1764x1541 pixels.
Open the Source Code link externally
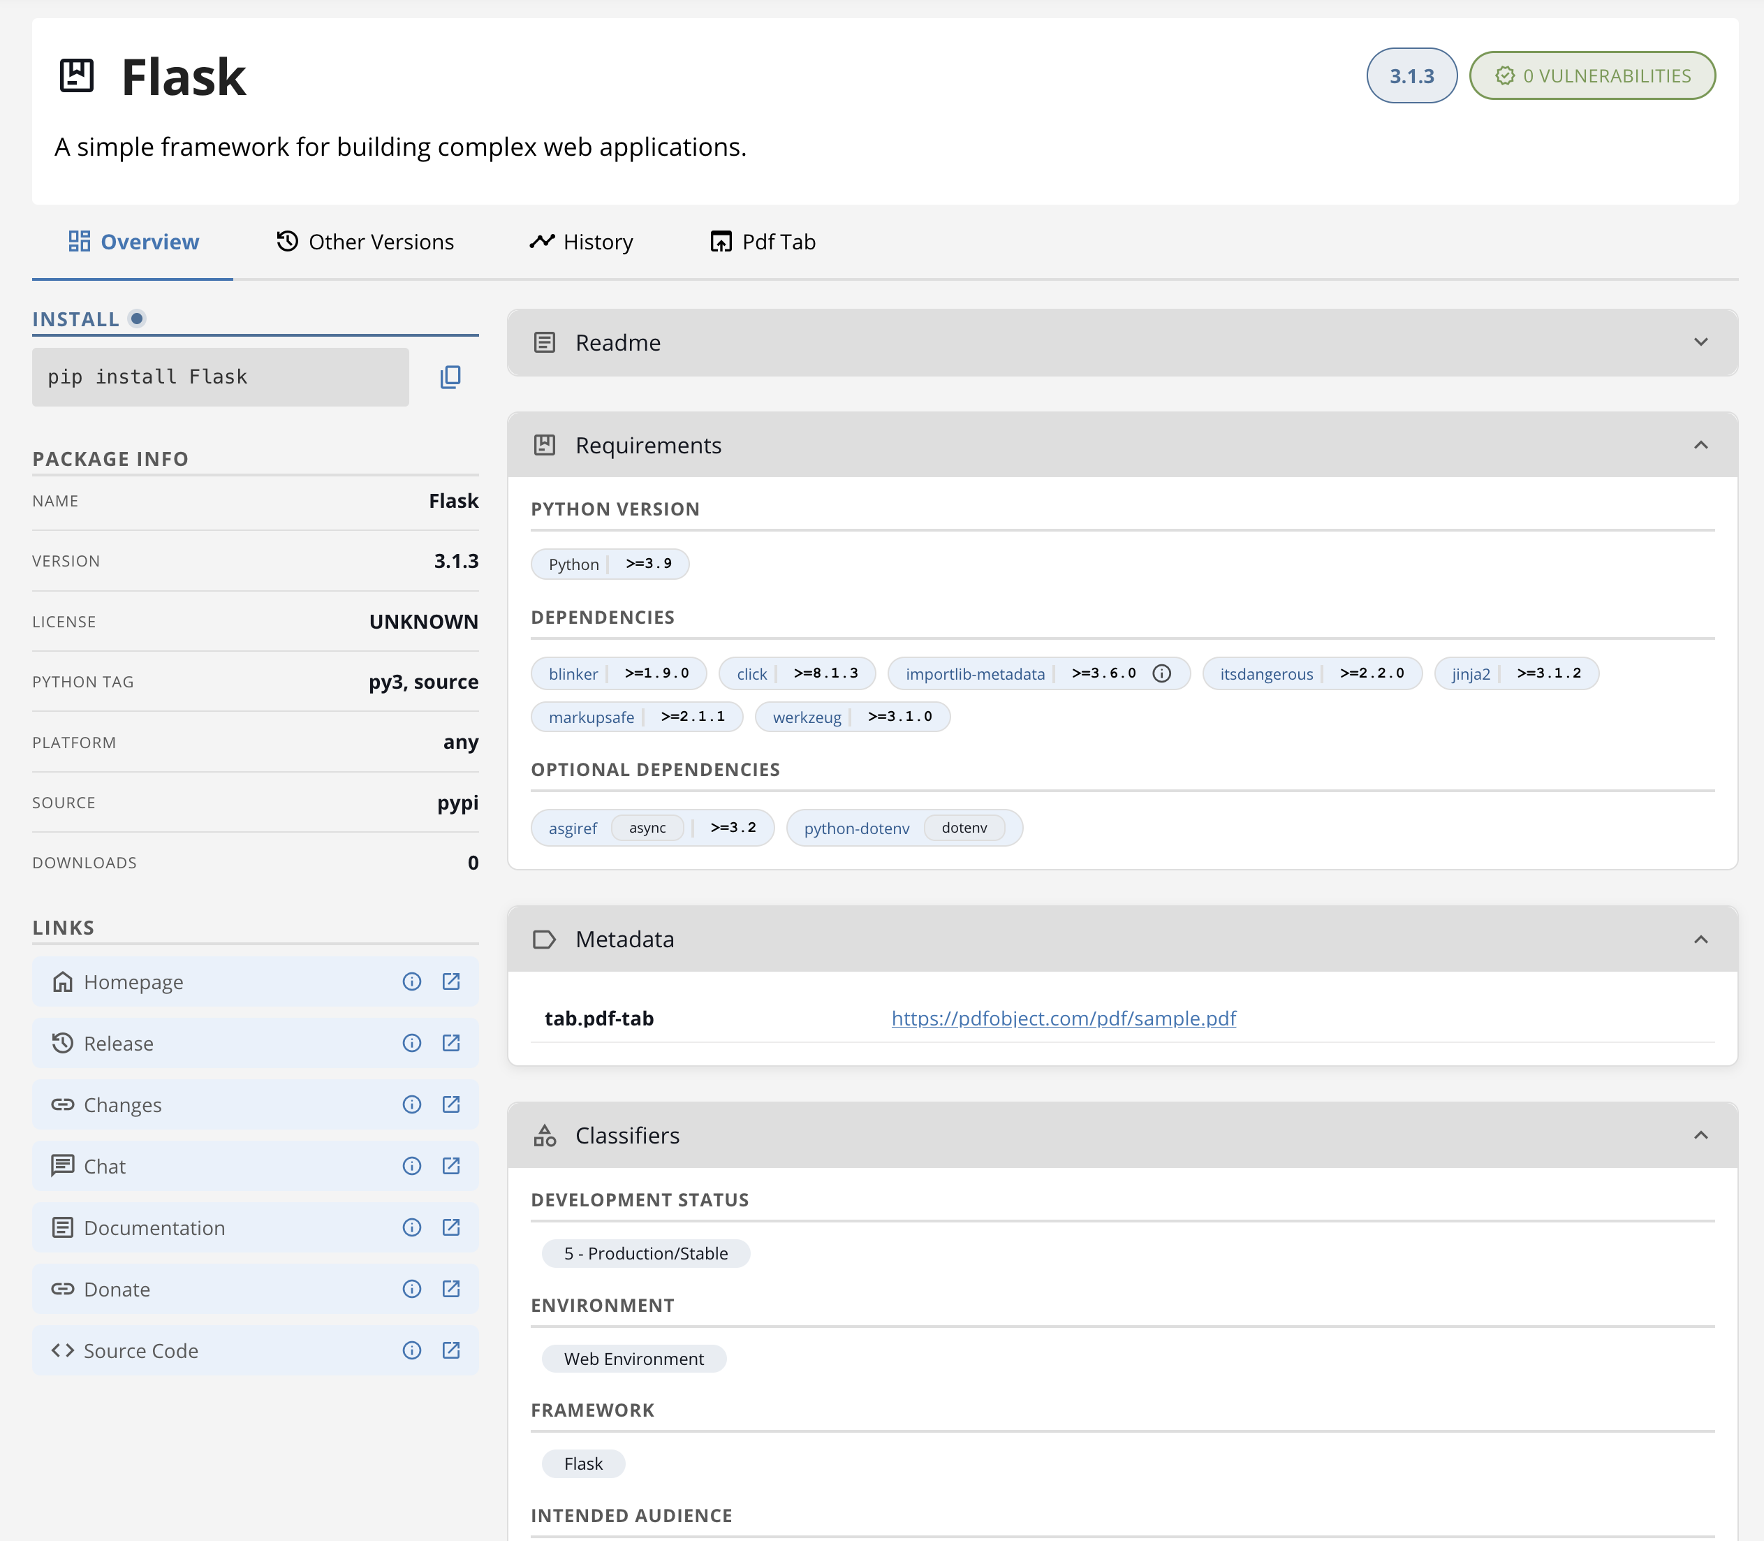(x=451, y=1350)
